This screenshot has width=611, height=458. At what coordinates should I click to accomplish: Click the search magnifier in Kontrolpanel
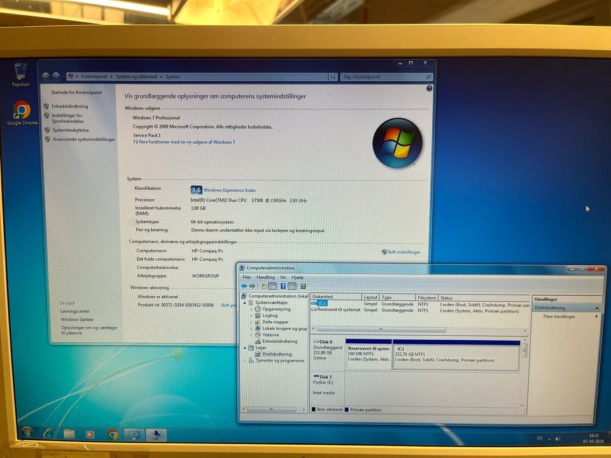pos(428,77)
